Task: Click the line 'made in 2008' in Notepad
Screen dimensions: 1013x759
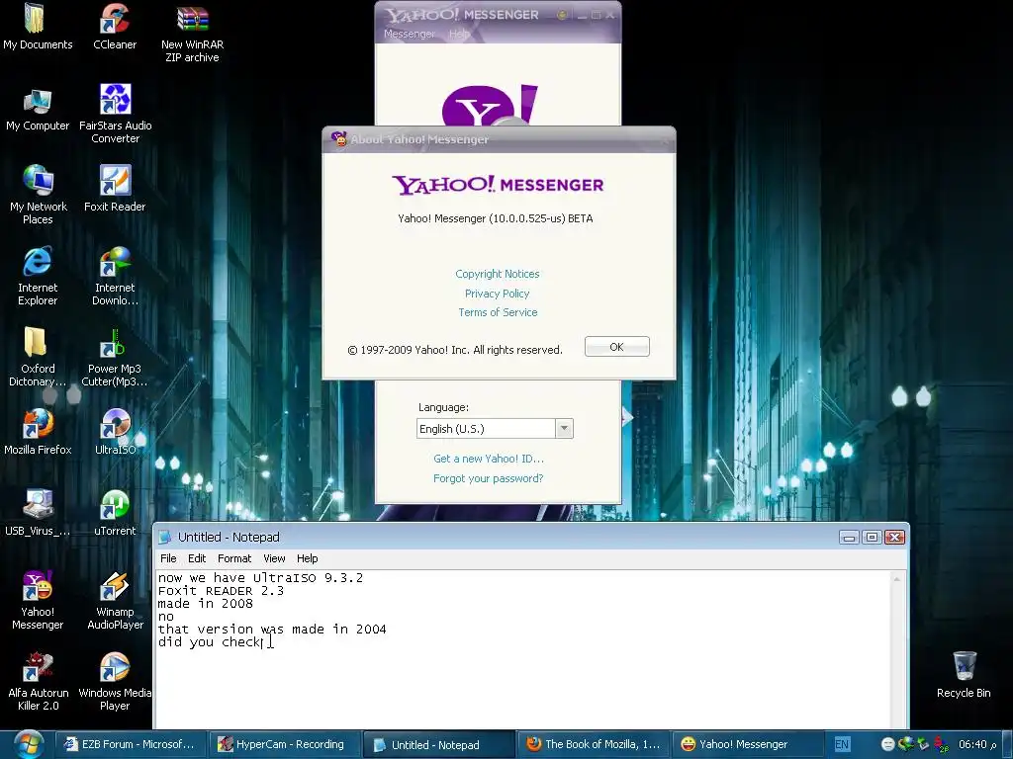Action: [x=206, y=604]
